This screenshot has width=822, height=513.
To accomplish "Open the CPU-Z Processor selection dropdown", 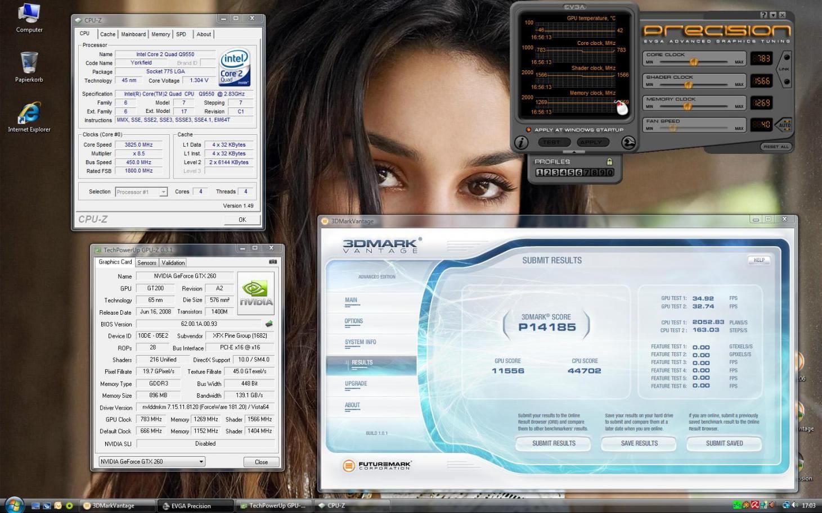I will point(141,192).
